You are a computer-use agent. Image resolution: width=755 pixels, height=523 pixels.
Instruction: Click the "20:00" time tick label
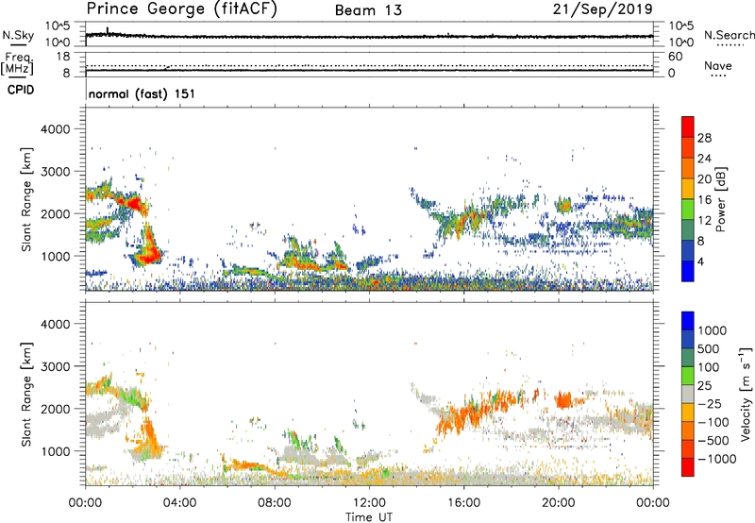click(x=559, y=503)
